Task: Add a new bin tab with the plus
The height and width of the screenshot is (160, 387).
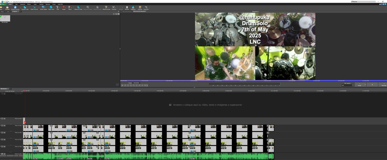Action: tap(21, 11)
